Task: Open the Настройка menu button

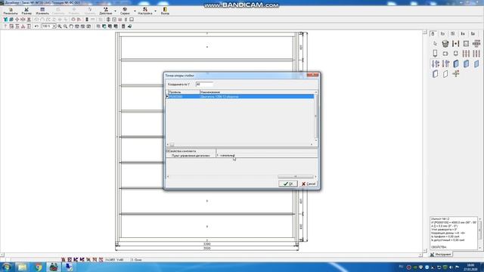Action: 145,11
